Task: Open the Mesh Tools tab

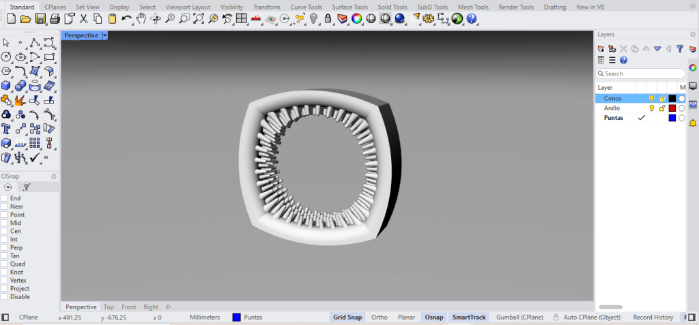Action: pyautogui.click(x=474, y=7)
